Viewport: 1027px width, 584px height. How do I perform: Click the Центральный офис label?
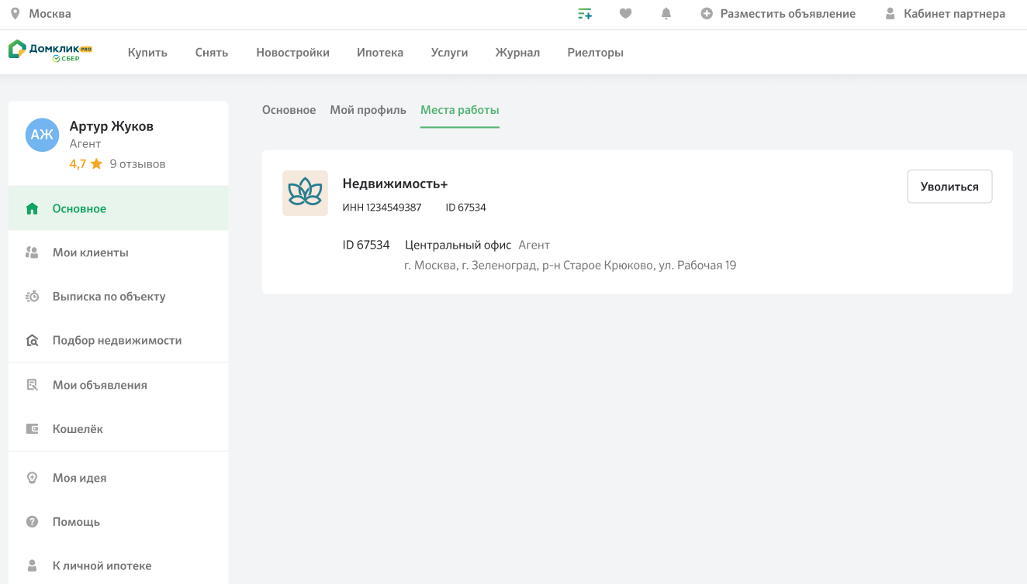coord(458,245)
